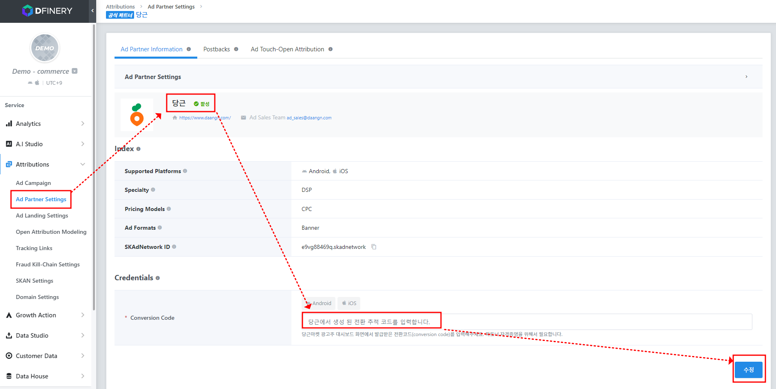Click the Analytics bar chart icon
This screenshot has width=776, height=389.
point(9,123)
